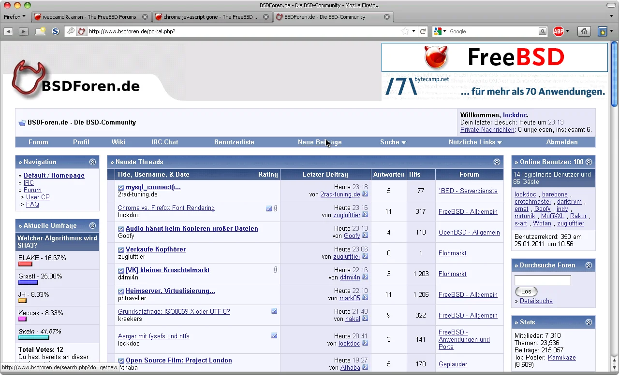Collapse the Navigation sidebar box

point(92,162)
